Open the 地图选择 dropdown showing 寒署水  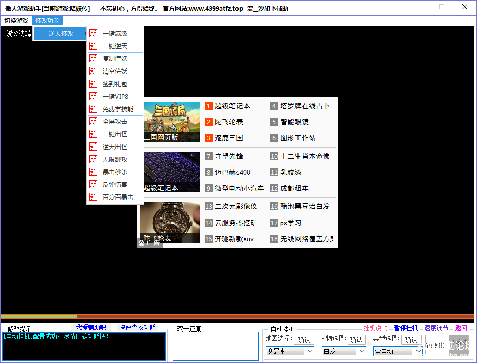[289, 351]
